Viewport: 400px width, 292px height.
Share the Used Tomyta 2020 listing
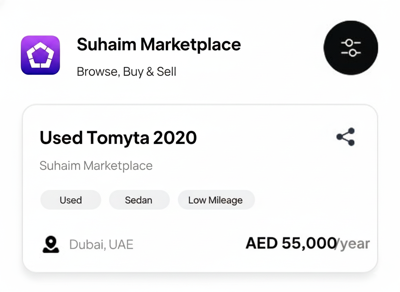click(x=346, y=137)
